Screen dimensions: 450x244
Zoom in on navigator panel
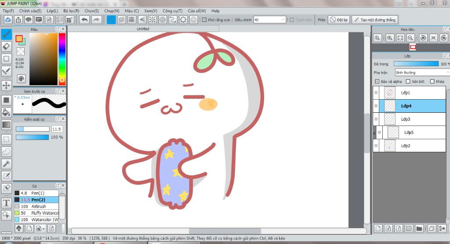(390, 38)
